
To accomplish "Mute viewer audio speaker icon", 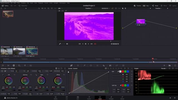I will click(x=67, y=44).
